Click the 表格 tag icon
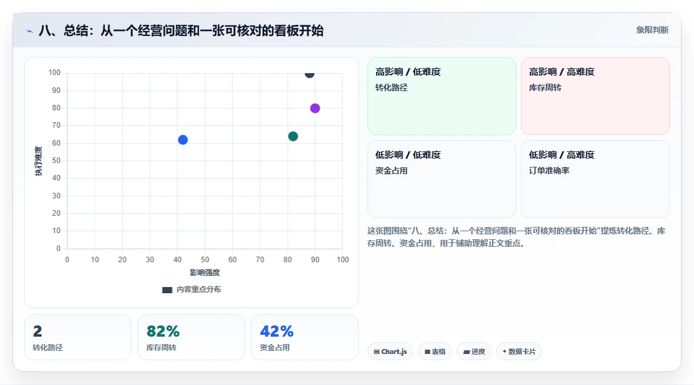This screenshot has width=694, height=385. point(428,352)
